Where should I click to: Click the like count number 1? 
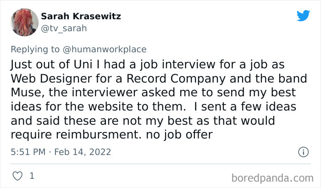[32, 176]
